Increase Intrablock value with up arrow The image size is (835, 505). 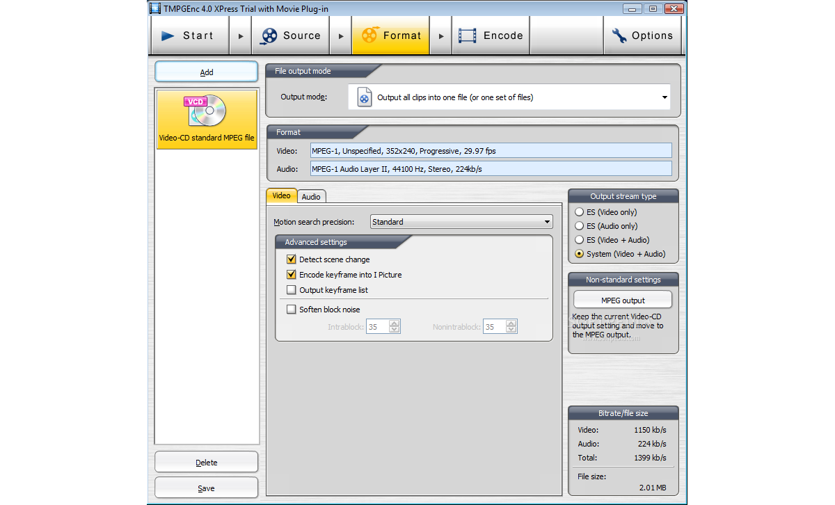click(x=395, y=323)
